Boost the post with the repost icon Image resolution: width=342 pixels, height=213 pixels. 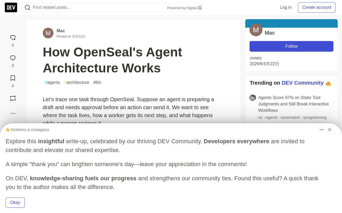[13, 98]
